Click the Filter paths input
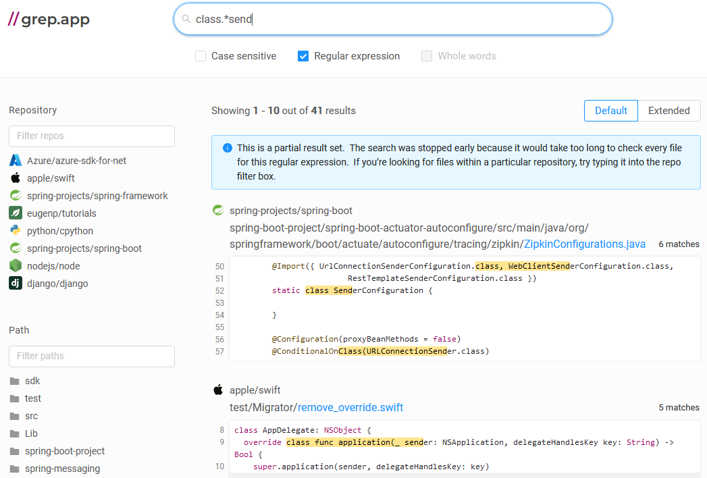The height and width of the screenshot is (478, 707). [92, 356]
